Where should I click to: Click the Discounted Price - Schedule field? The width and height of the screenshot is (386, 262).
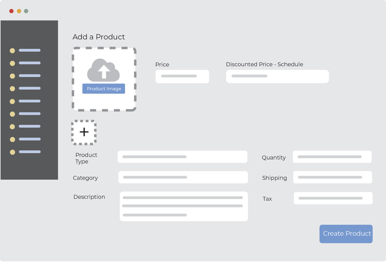click(x=277, y=77)
